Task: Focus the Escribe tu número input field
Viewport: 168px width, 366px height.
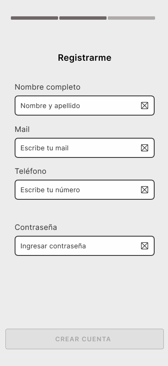Action: [84, 190]
